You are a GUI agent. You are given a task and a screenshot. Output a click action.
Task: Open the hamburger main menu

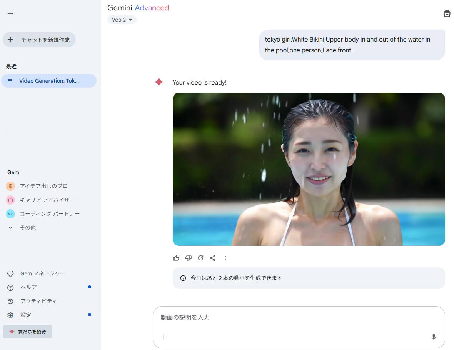pyautogui.click(x=10, y=13)
